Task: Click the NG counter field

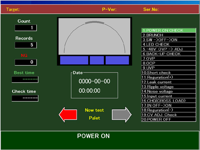Action: (x=26, y=62)
